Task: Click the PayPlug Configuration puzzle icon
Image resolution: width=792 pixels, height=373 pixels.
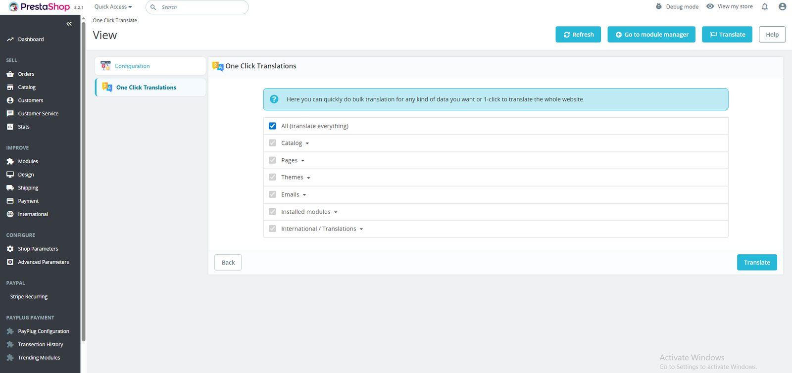Action: (x=10, y=331)
